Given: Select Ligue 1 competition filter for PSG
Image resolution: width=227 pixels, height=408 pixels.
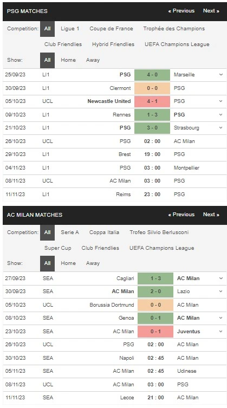Looking at the screenshot, I should (70, 29).
